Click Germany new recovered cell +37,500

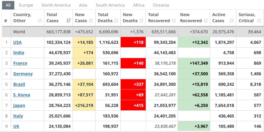coord(194,74)
